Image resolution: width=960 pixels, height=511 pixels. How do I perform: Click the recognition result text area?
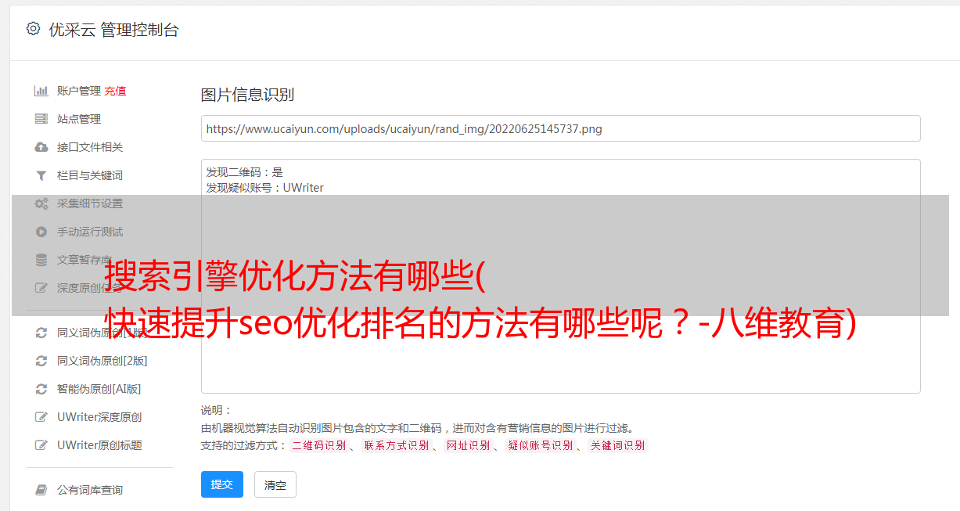[560, 275]
